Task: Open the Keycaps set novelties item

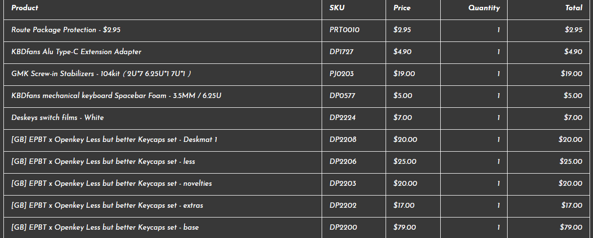Action: [111, 183]
